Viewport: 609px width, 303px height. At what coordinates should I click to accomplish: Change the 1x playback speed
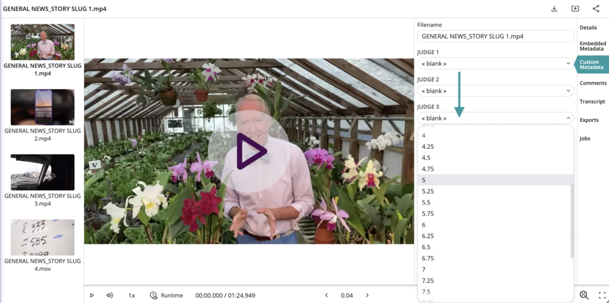[132, 295]
